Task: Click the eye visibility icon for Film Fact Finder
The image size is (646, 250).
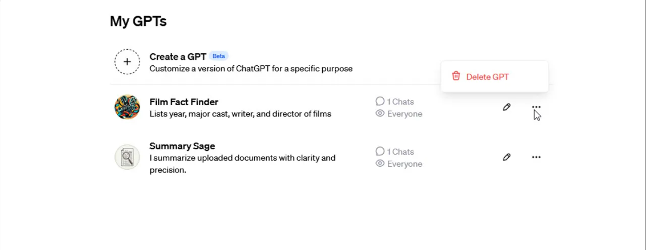Action: pos(380,113)
